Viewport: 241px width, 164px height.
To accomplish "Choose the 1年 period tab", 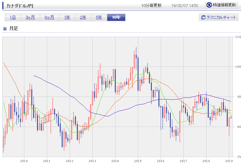I will coord(67,17).
